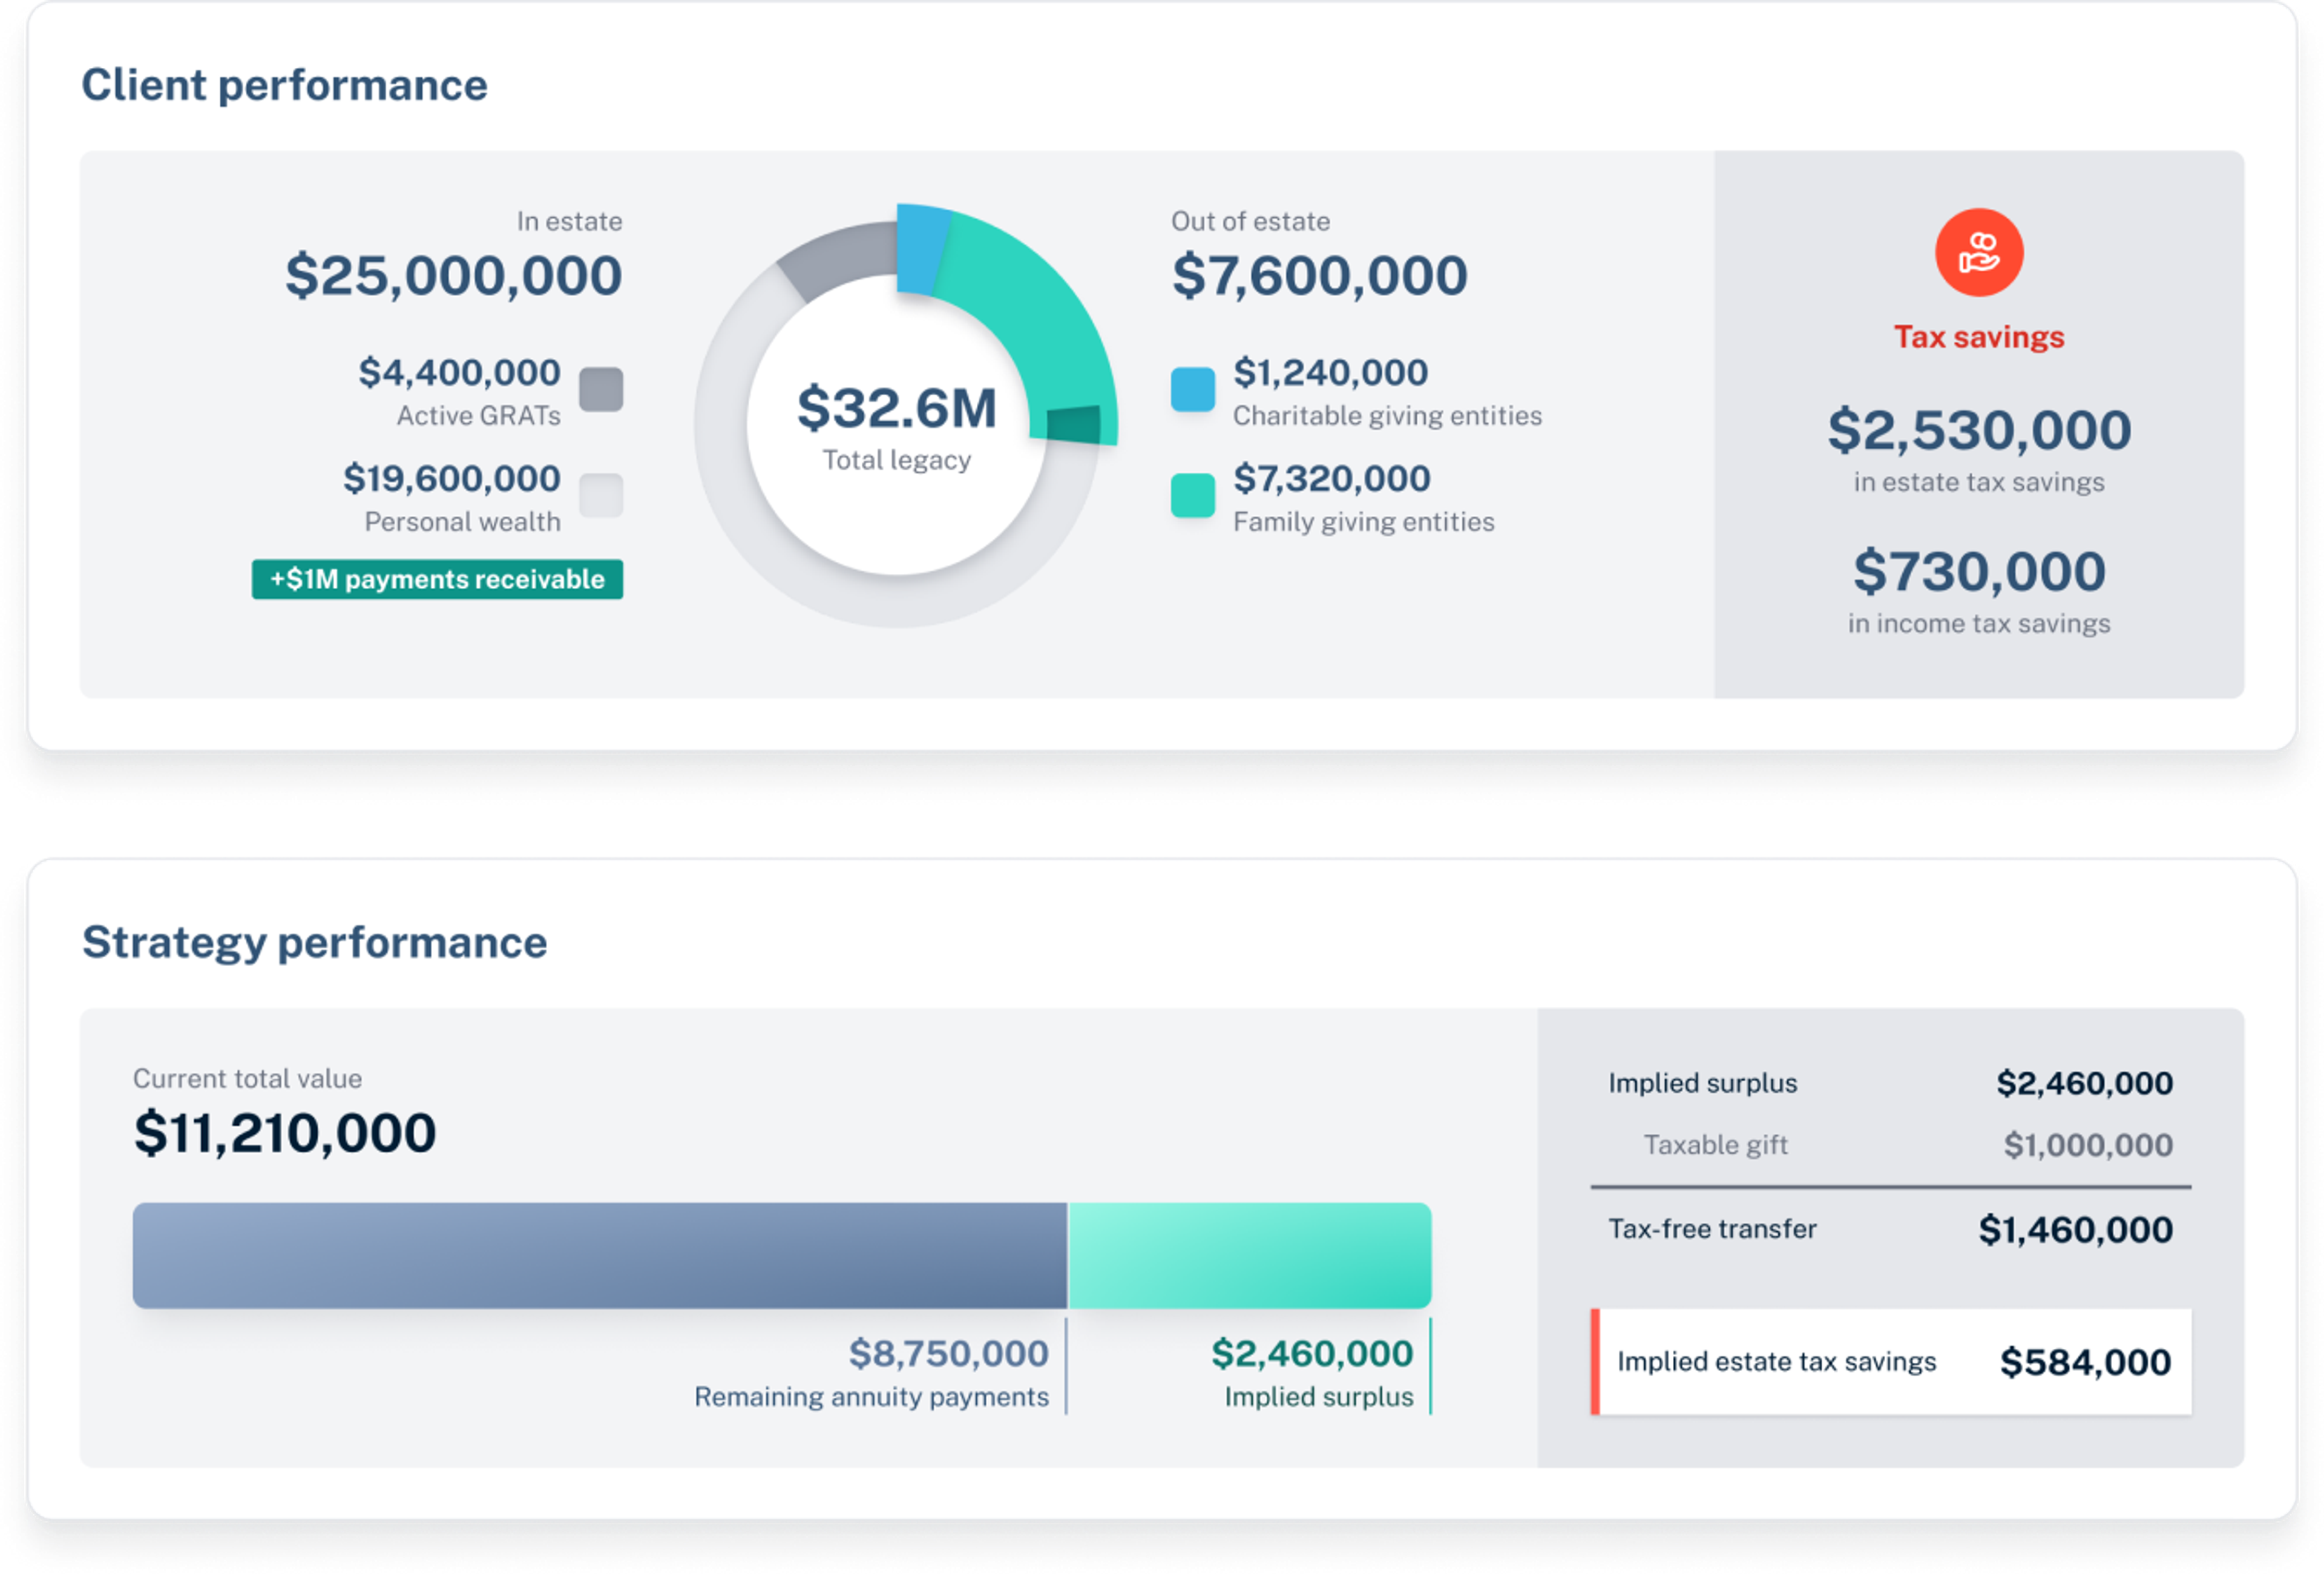Click the +$1M payments receivable badge

(x=437, y=579)
